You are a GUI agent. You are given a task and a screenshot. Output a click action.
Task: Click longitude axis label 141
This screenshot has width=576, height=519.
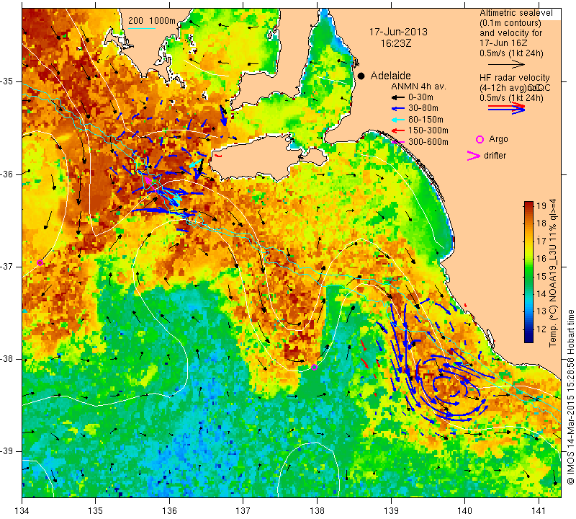(539, 511)
